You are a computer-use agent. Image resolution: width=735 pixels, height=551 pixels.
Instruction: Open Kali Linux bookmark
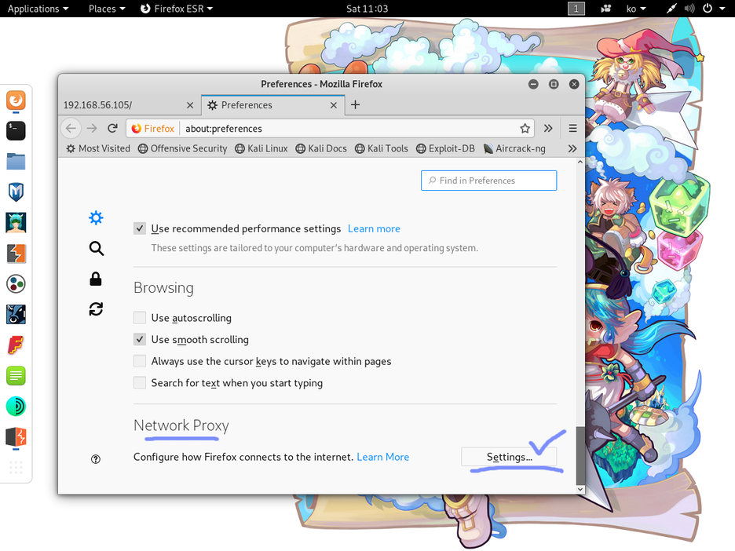(x=261, y=148)
